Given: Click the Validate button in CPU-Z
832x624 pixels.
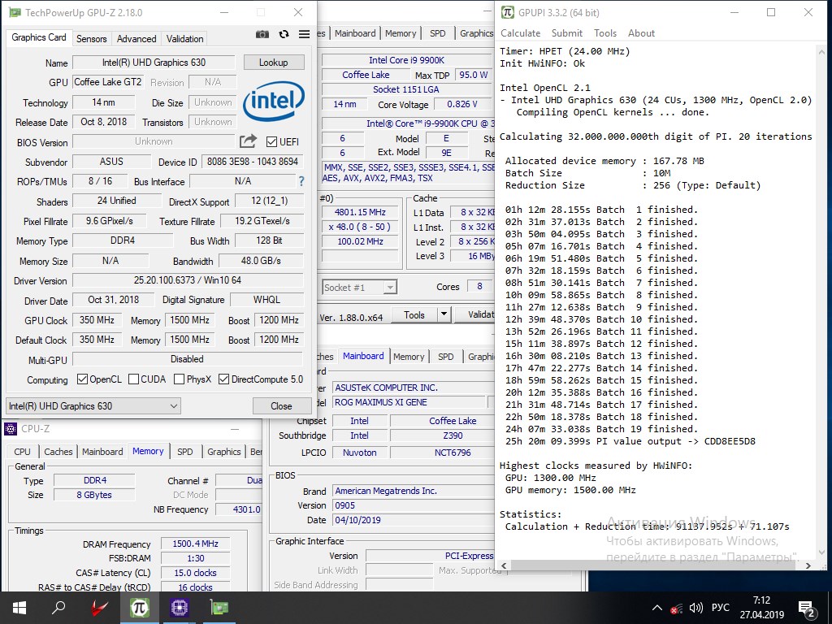Looking at the screenshot, I should pyautogui.click(x=474, y=314).
